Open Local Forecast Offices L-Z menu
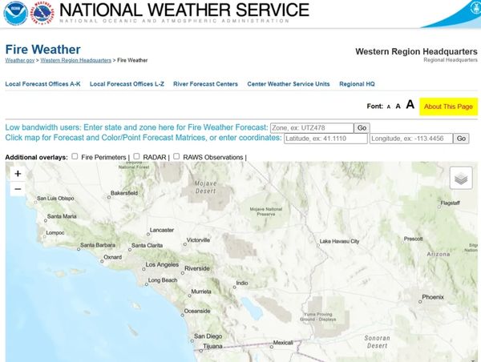The width and height of the screenshot is (481, 362). click(x=127, y=84)
